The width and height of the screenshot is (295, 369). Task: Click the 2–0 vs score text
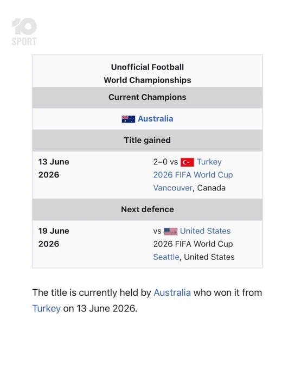pyautogui.click(x=165, y=162)
